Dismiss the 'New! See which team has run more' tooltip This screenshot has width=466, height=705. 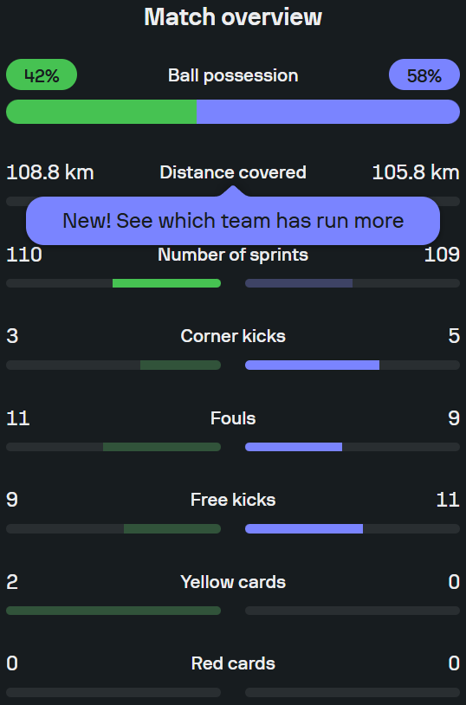pos(233,221)
